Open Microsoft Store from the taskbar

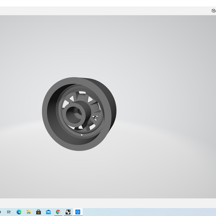[x=39, y=212]
